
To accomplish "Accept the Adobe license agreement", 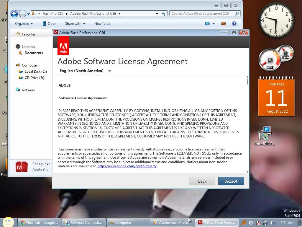I will [231, 181].
